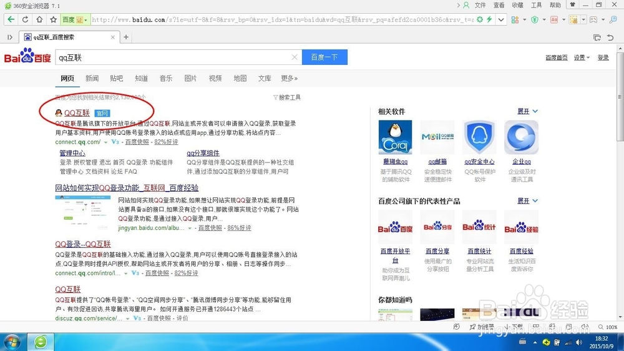Restore closed tab with the undo arrow icon
This screenshot has height=351, width=624.
click(x=610, y=37)
